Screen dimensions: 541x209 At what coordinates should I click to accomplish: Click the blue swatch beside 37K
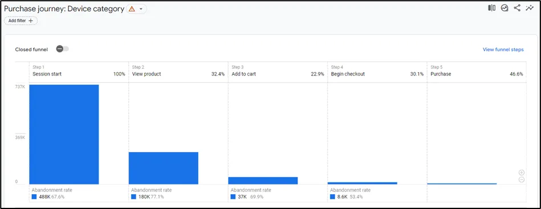click(x=233, y=197)
